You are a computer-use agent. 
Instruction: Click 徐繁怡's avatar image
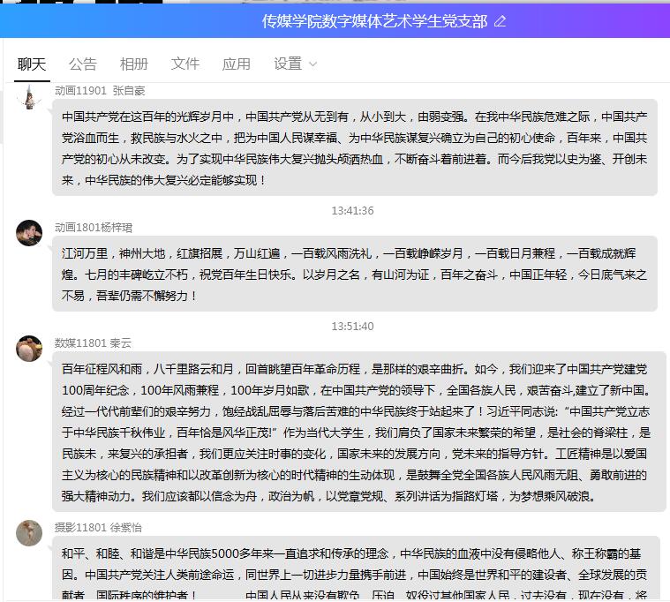[29, 533]
